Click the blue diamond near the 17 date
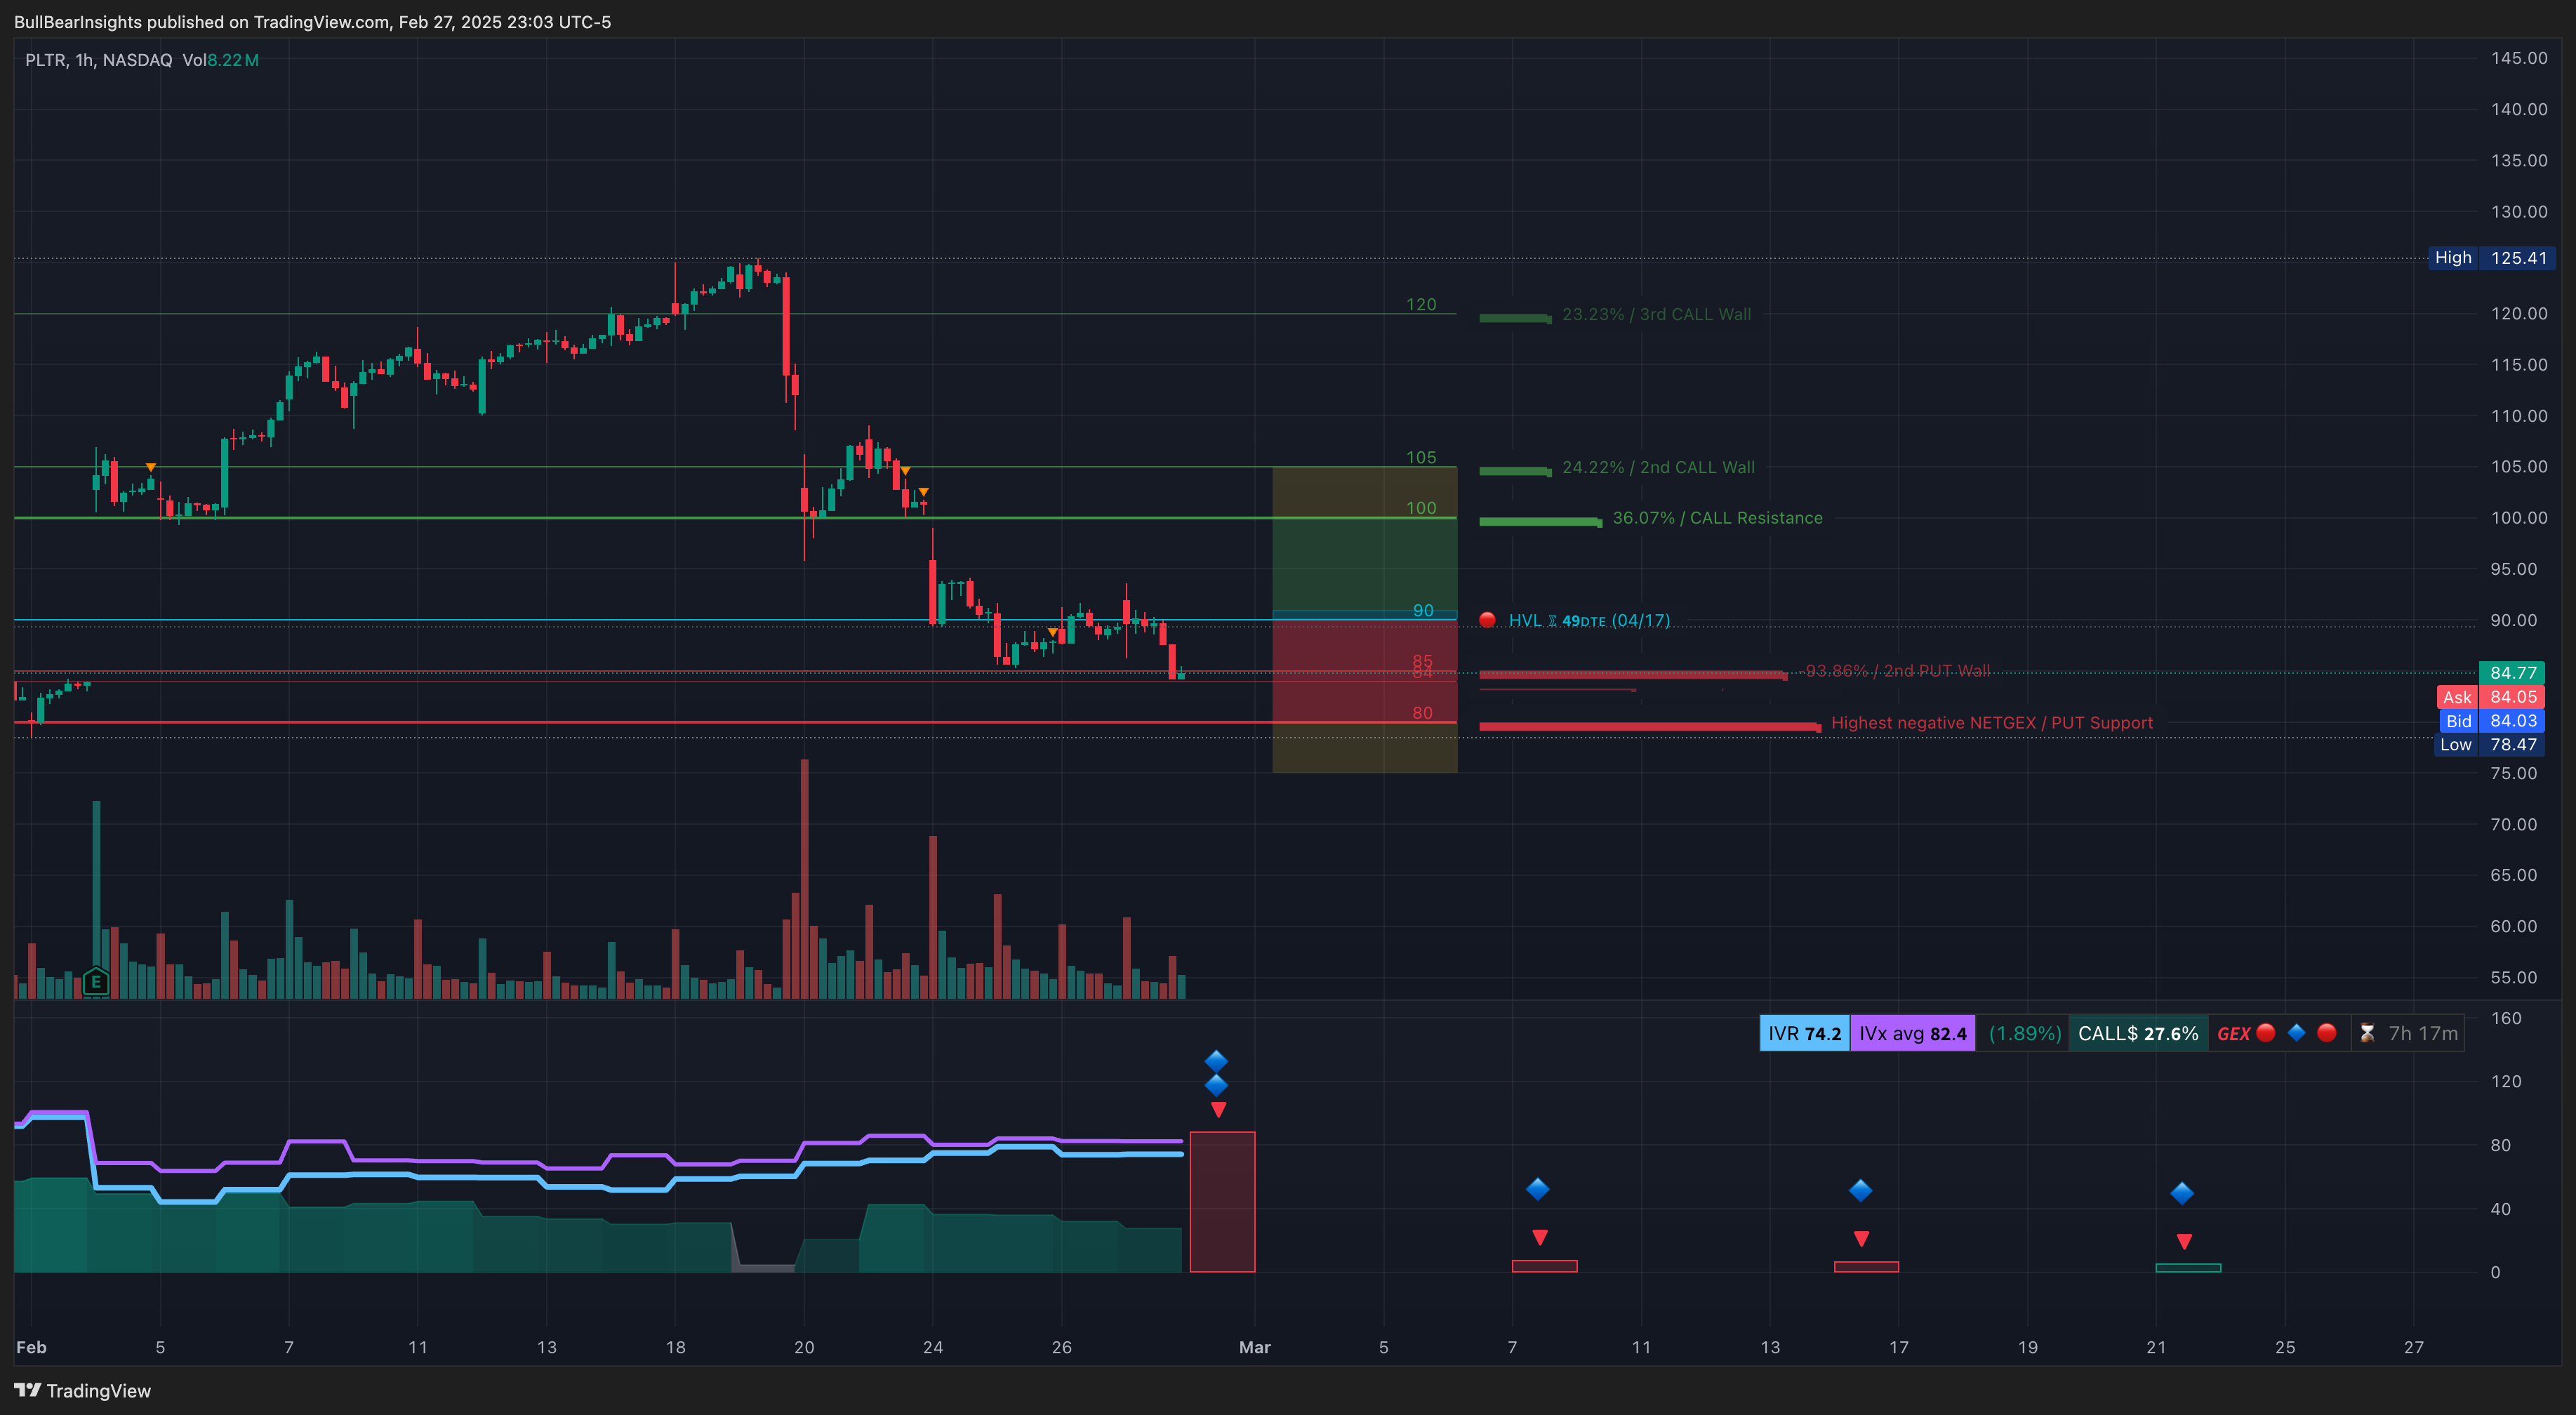 1860,1190
